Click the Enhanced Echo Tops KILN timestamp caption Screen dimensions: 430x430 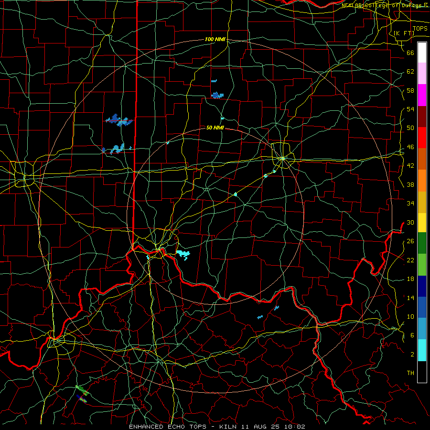[x=217, y=427]
